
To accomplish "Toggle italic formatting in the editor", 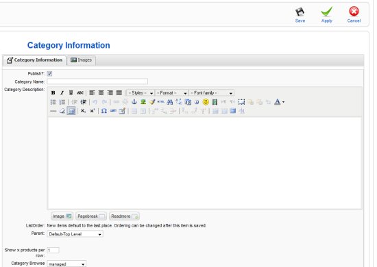I will tap(62, 92).
